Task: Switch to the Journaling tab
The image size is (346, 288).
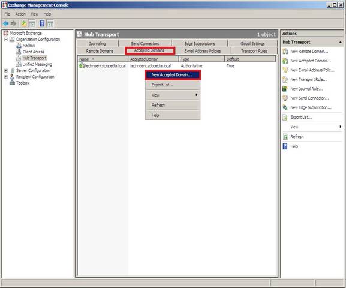Action: 97,44
